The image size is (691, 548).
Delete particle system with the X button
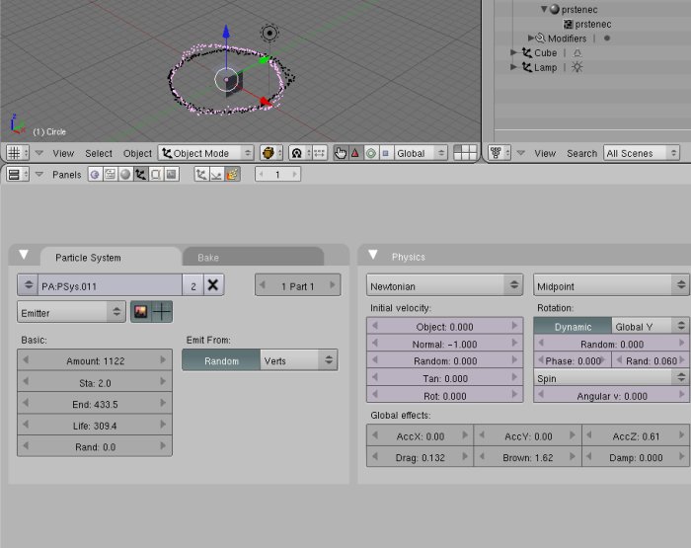point(213,285)
